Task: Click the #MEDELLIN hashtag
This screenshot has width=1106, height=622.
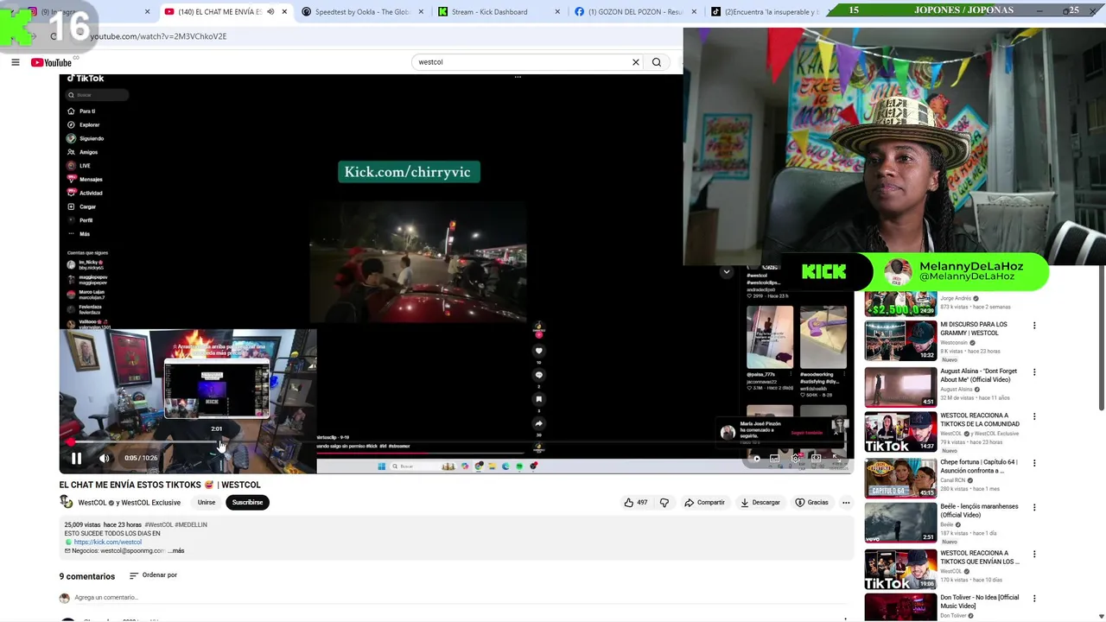Action: (191, 524)
